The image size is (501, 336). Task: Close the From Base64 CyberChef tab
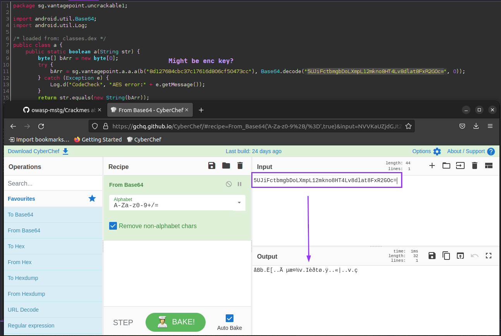coord(187,110)
